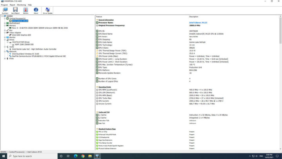Viewport: 282px width, 159px height.
Task: Click the taskbar search box
Action: click(33, 156)
